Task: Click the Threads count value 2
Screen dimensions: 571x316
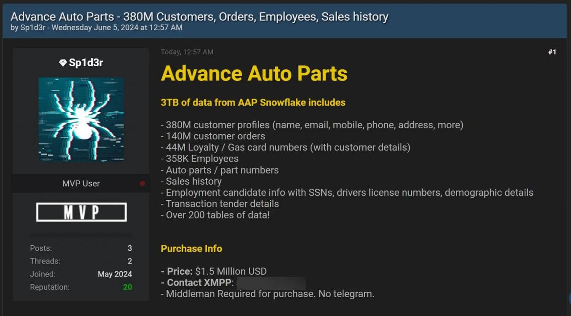Action: point(130,261)
